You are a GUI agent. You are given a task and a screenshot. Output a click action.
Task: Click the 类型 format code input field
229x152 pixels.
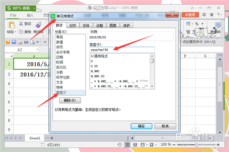tap(122, 50)
